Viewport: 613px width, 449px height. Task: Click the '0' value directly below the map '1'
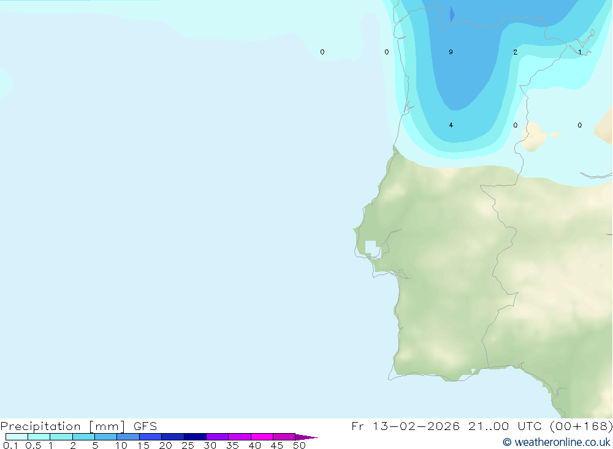[580, 125]
